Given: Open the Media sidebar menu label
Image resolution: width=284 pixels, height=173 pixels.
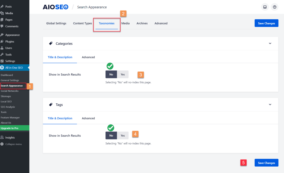Looking at the screenshot, I should pos(9,13).
